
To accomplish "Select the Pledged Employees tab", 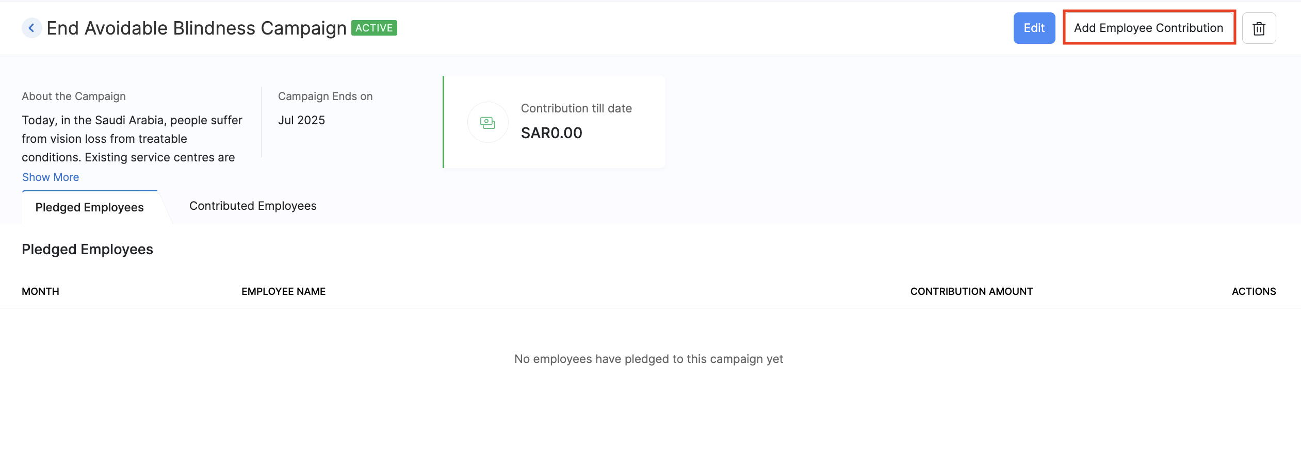I will tap(90, 207).
